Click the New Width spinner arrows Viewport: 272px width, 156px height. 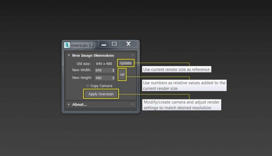point(113,70)
